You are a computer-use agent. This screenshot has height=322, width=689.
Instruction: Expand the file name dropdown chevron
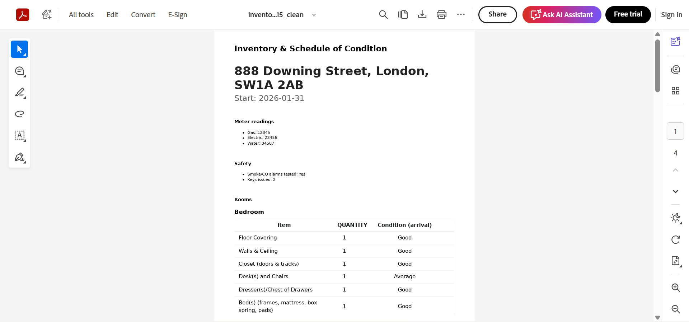click(314, 15)
